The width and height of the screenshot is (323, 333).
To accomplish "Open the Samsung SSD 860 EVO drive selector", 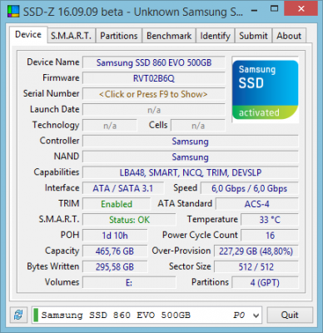I will tap(147, 316).
